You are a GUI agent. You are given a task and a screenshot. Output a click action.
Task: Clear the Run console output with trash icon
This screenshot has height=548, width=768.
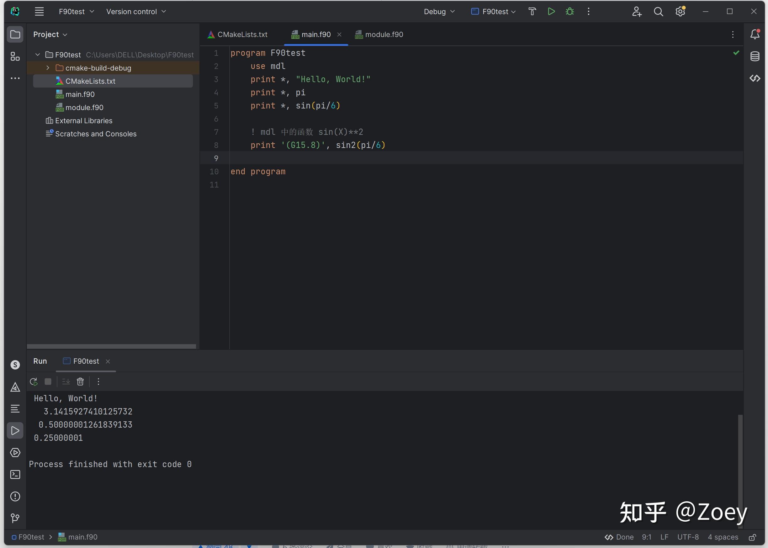tap(80, 382)
